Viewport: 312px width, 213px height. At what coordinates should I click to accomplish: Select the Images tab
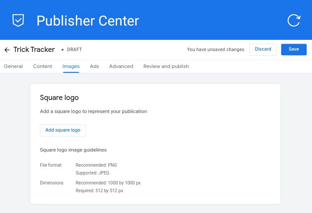pos(71,66)
